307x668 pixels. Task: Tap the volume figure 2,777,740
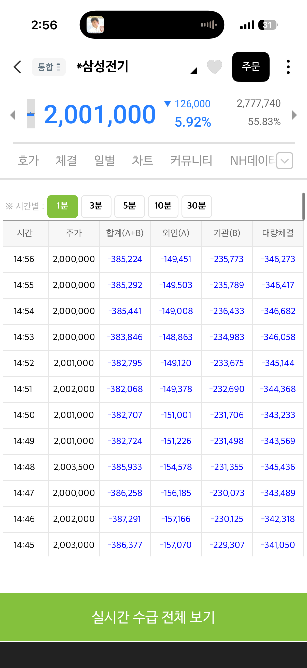(259, 103)
